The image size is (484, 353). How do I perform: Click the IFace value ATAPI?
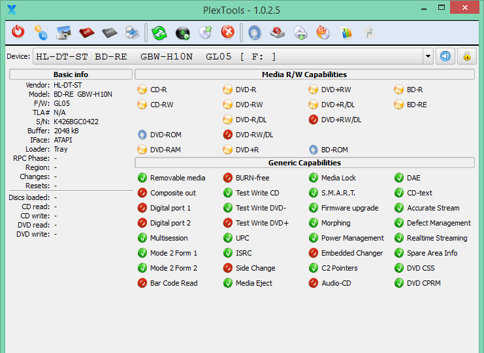click(x=63, y=140)
